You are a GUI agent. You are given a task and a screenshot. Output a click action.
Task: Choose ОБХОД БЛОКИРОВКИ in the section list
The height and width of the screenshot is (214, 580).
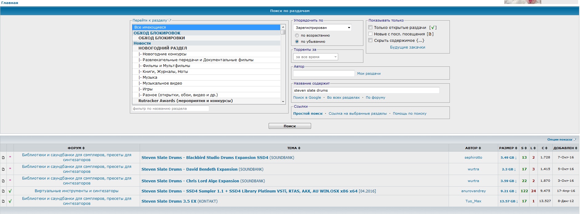[x=206, y=38]
